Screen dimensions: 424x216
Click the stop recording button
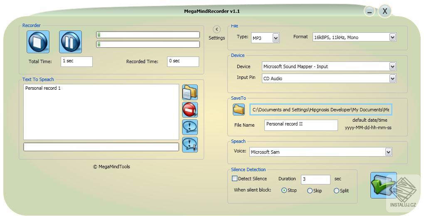[38, 42]
